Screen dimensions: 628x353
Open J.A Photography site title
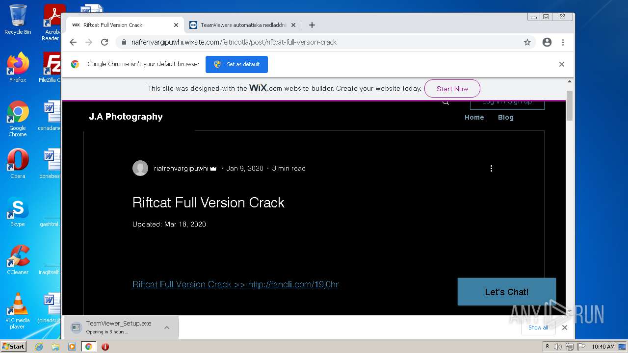[x=126, y=117]
